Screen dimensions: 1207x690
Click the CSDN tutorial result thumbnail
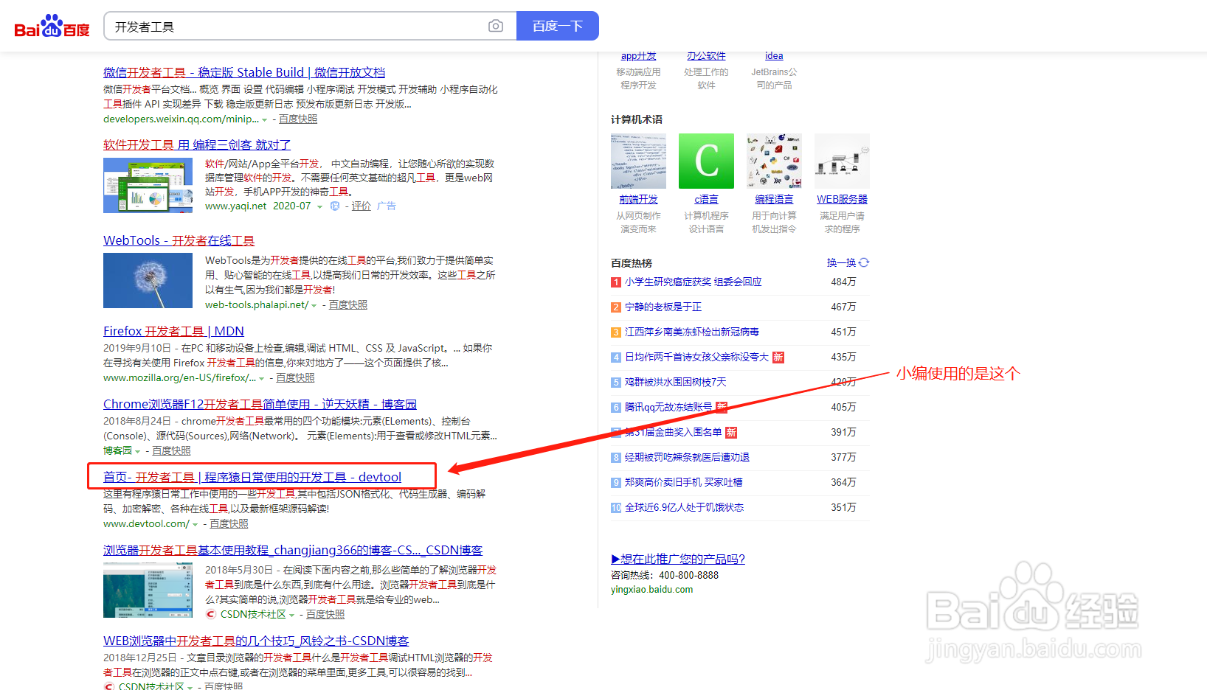pyautogui.click(x=148, y=590)
